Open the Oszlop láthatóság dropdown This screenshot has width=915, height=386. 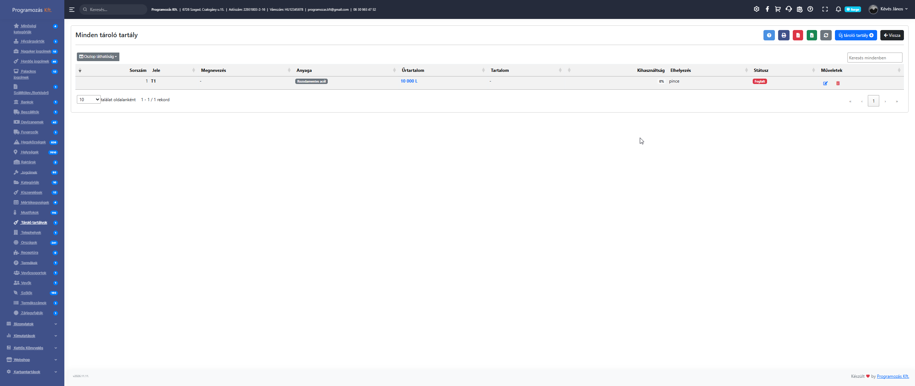click(x=98, y=56)
